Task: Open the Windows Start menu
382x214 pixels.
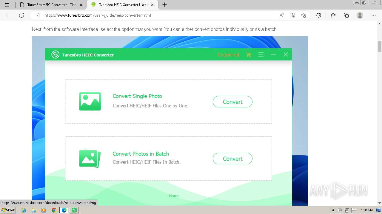Action: click(x=8, y=210)
